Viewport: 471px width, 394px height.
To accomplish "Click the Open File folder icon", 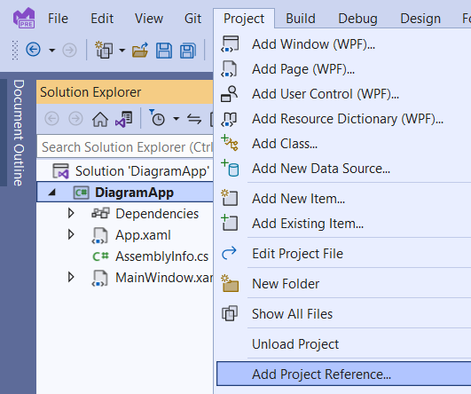I will pyautogui.click(x=140, y=50).
